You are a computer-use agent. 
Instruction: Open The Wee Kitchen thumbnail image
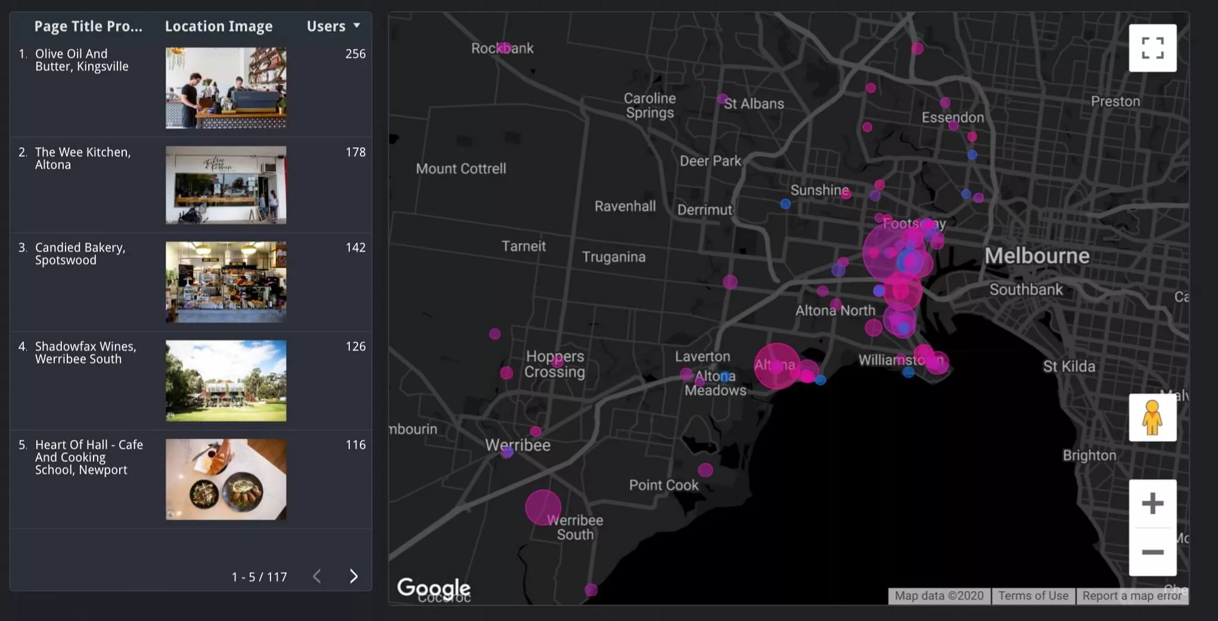(x=226, y=185)
